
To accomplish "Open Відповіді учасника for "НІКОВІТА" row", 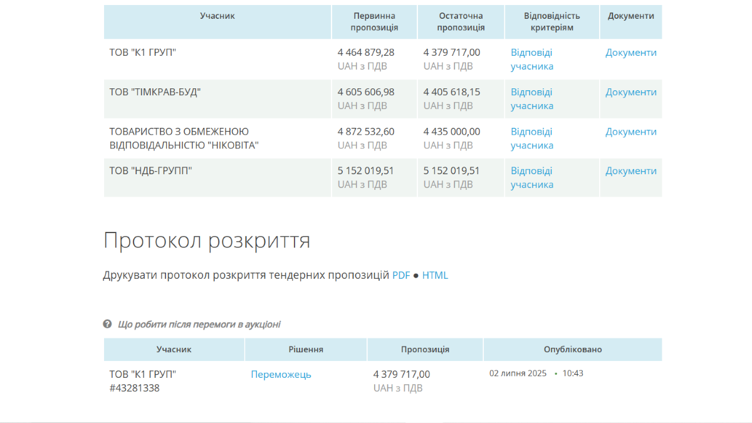I will click(532, 138).
